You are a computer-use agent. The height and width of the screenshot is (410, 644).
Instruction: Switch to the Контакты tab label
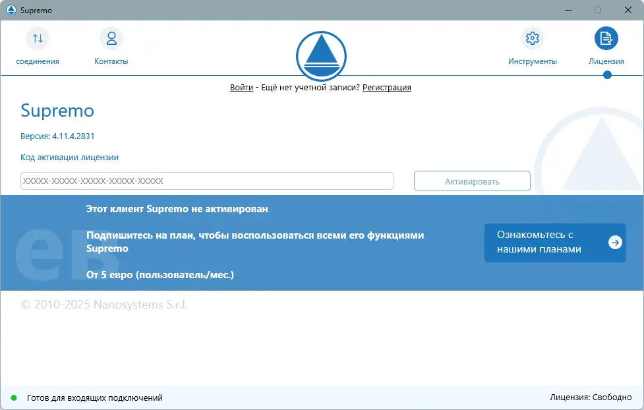pyautogui.click(x=111, y=61)
